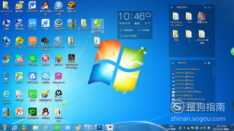Viewport: 234px width, 131px height.
Task: Open iQIYI from the taskbar
Action: tap(57, 128)
